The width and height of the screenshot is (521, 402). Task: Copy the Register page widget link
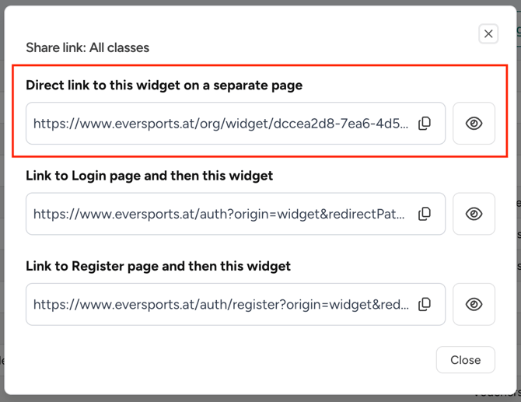425,304
